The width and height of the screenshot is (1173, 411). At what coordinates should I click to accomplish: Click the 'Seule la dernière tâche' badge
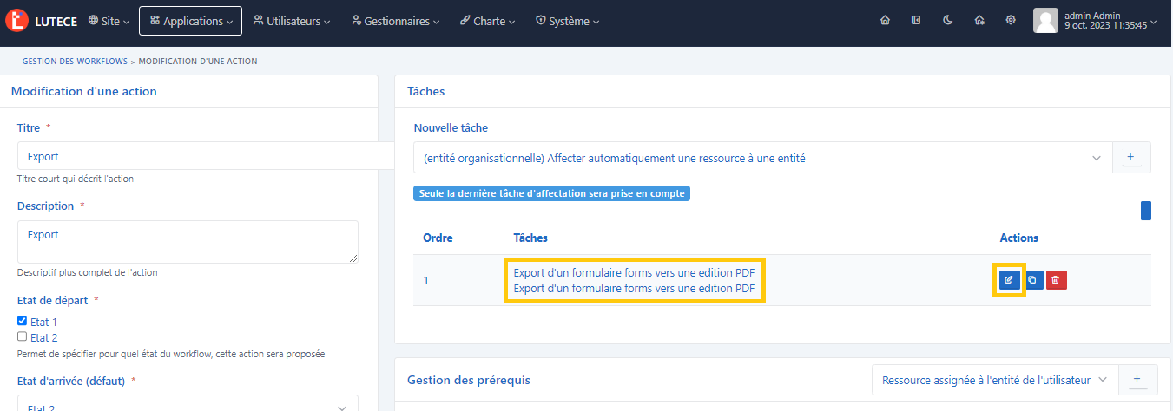point(551,193)
